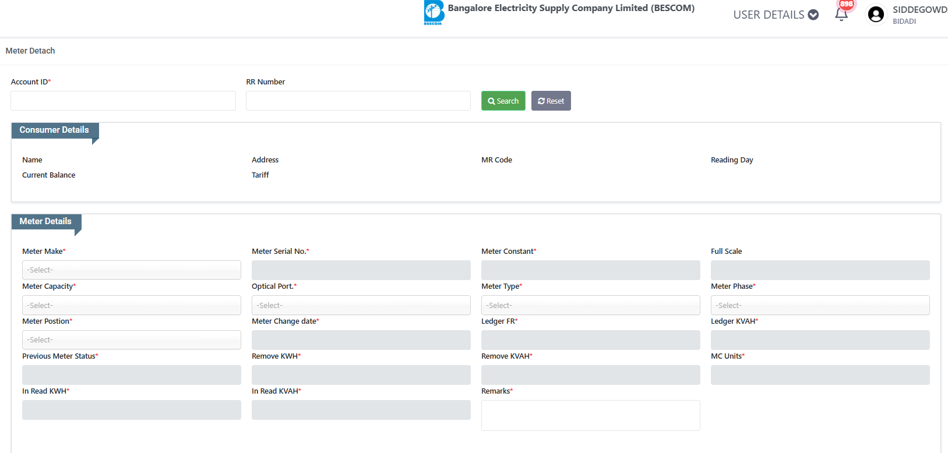Click the In Read KWH field
The width and height of the screenshot is (948, 453).
(132, 410)
